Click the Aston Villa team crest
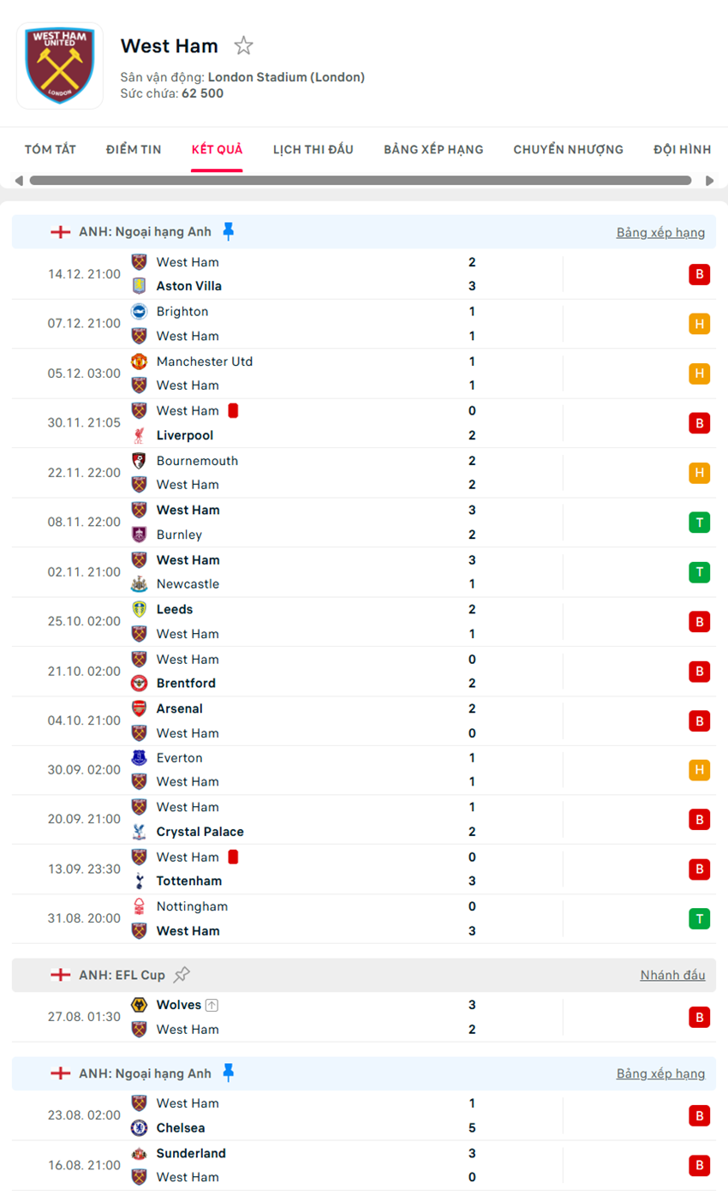The image size is (728, 1195). [139, 286]
